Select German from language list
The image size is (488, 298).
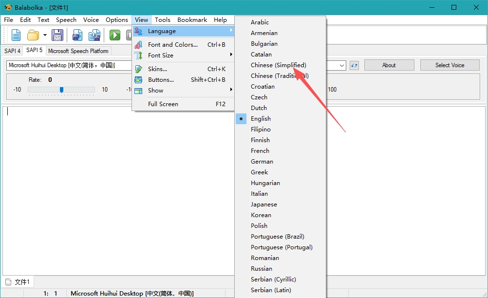281,162
